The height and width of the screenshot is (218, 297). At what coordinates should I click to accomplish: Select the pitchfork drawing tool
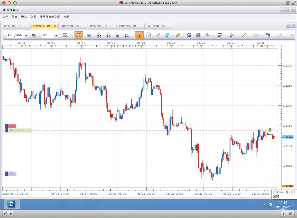point(207,35)
